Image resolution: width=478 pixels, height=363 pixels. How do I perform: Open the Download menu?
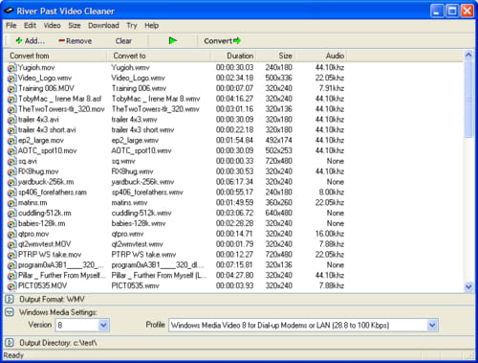[x=103, y=26]
